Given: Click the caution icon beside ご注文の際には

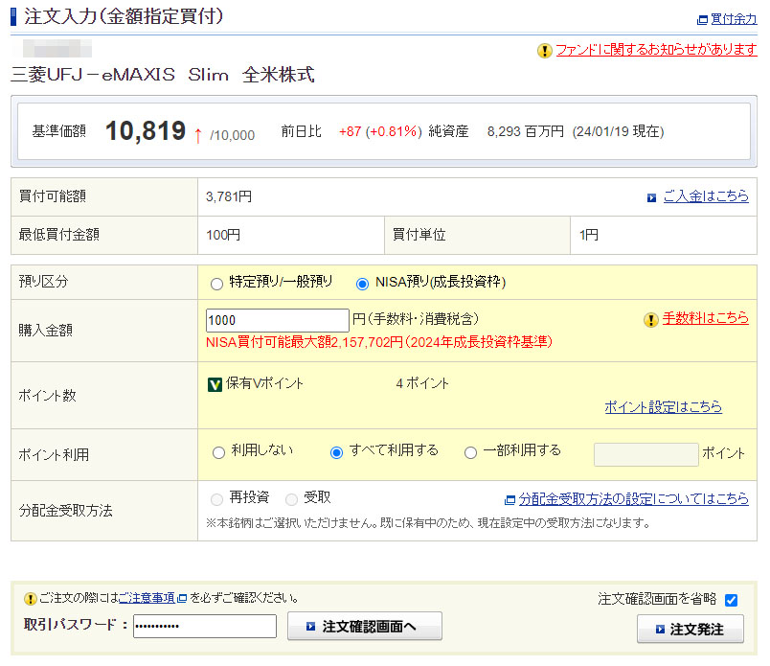Looking at the screenshot, I should click(31, 598).
